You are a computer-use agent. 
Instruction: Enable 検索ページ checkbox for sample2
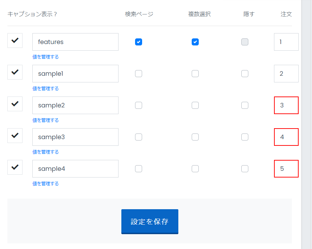point(139,105)
